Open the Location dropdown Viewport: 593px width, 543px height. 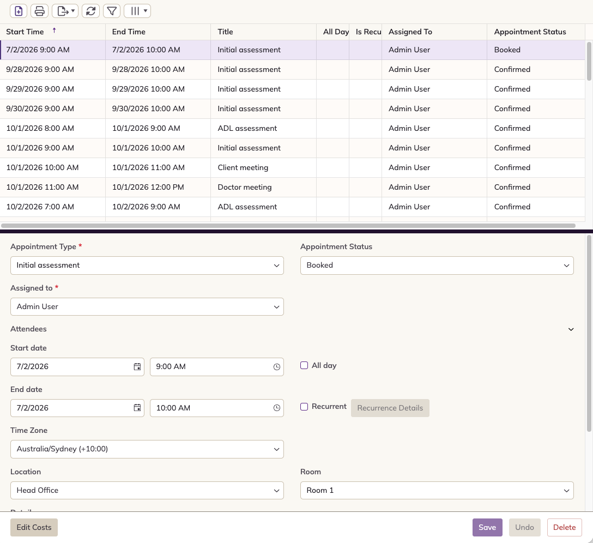point(147,491)
